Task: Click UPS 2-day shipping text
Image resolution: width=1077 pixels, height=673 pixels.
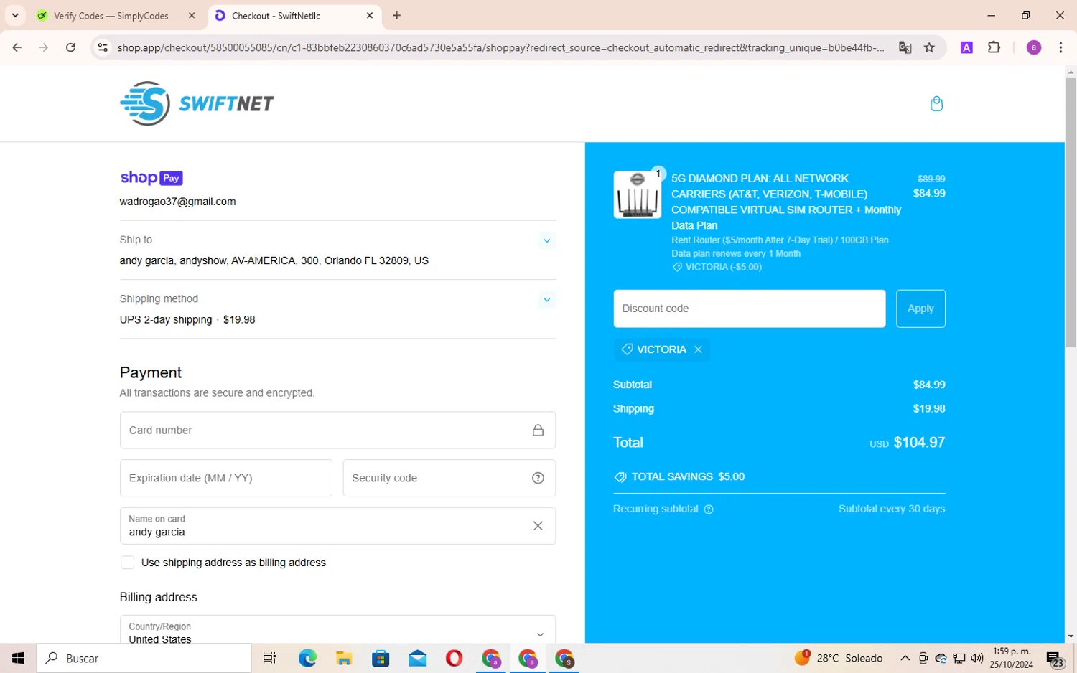Action: [x=166, y=320]
